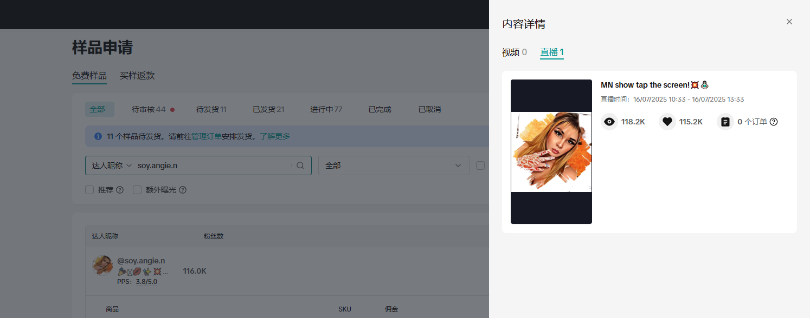Click the info icon in the shipping notice banner
This screenshot has width=810, height=318.
pyautogui.click(x=97, y=136)
